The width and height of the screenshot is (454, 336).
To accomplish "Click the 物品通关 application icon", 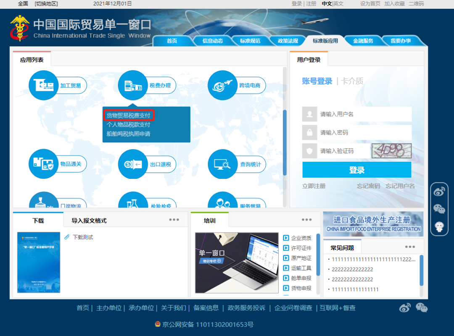I will click(43, 164).
